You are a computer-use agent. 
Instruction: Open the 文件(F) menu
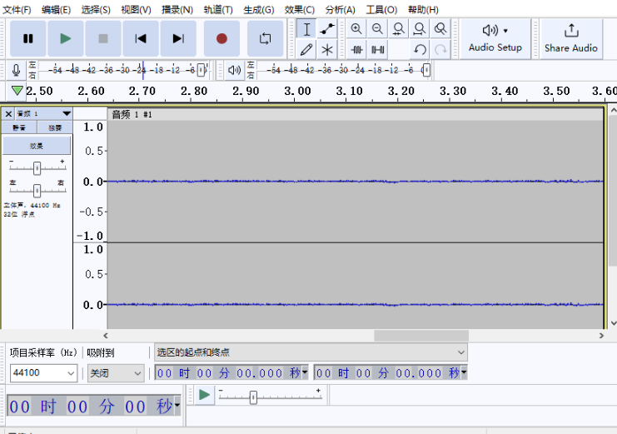click(17, 9)
